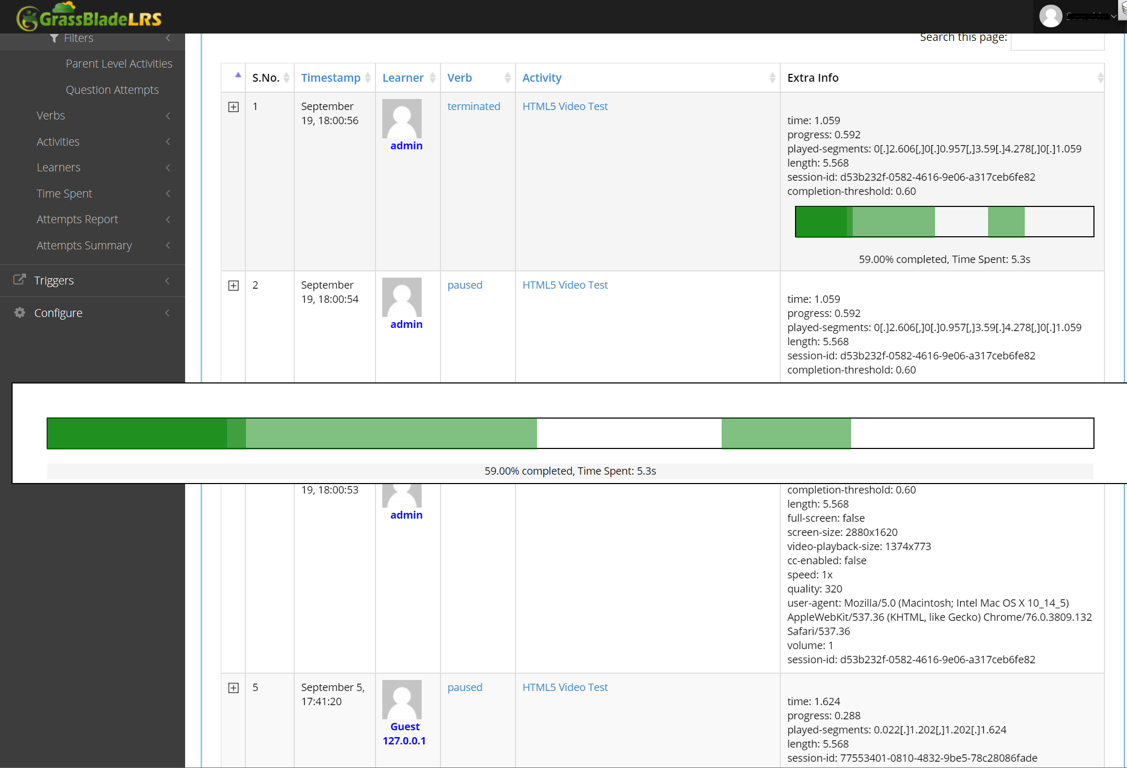This screenshot has width=1127, height=768.
Task: Click the enlarged video progress bar
Action: click(x=570, y=433)
